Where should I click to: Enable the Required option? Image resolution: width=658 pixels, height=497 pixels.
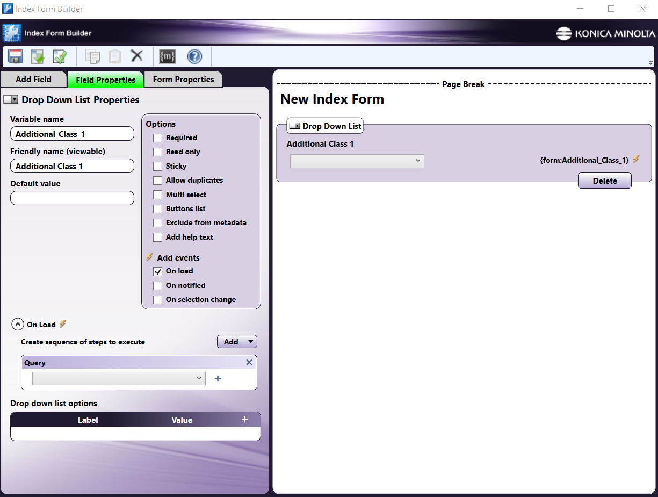(157, 138)
